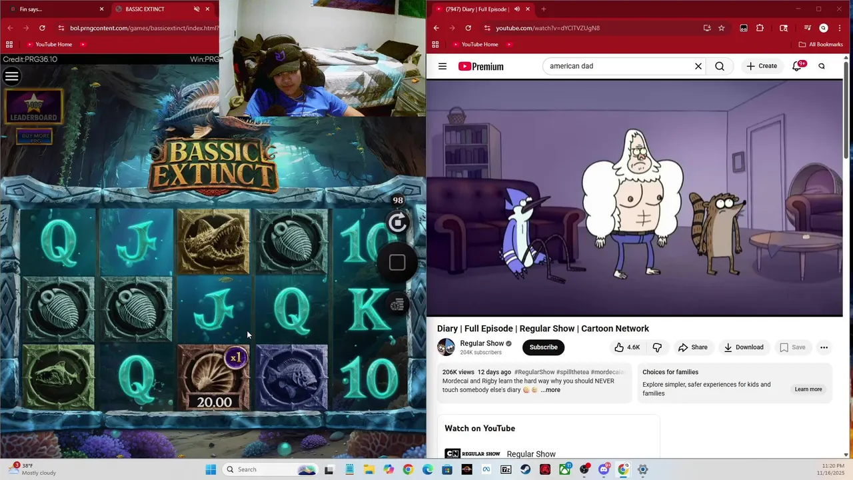Screen dimensions: 853x480
Task: Open the YouTube guide hamburger menu
Action: pos(442,66)
